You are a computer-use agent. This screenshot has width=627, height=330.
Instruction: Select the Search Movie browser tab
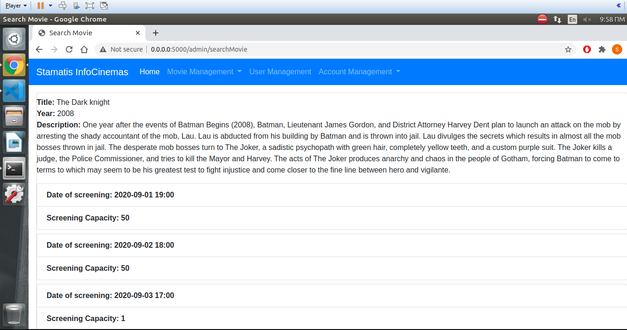[88, 33]
